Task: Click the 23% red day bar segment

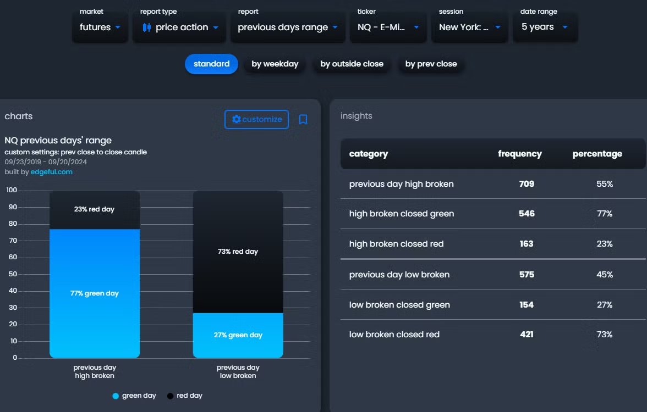Action: pos(95,210)
